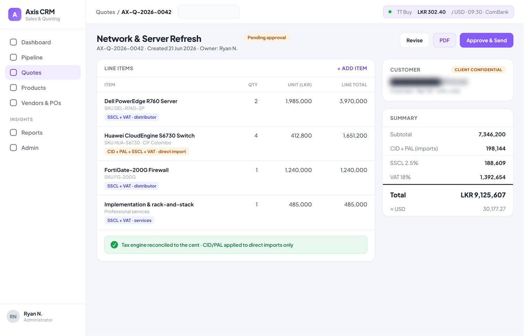524x336 pixels.
Task: Select the Huawei CloudEngine S6730 Switch item
Action: click(150, 136)
